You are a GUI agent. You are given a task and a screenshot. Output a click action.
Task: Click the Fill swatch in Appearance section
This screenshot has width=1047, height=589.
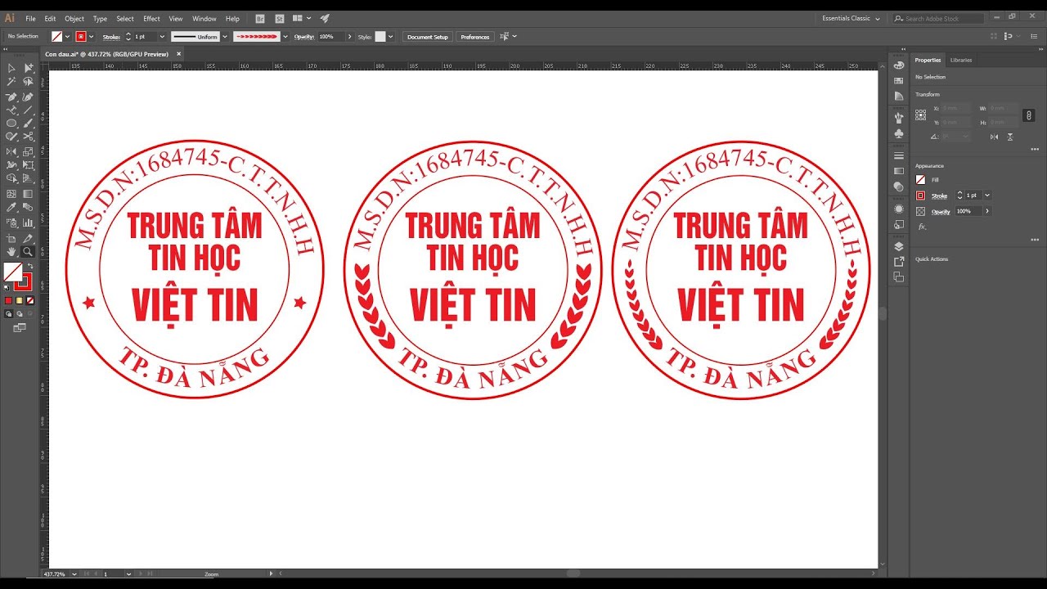tap(921, 180)
